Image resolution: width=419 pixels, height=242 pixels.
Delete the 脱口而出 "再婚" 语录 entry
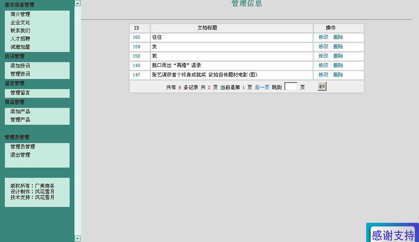pyautogui.click(x=338, y=65)
